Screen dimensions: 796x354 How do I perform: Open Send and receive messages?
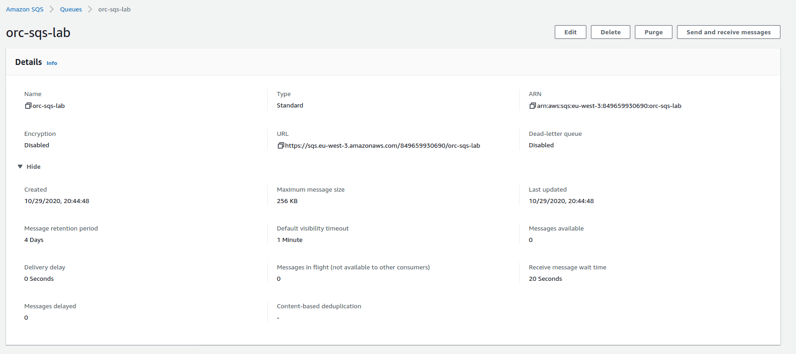coord(729,32)
